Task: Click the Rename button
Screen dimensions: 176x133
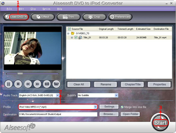Action: pyautogui.click(x=106, y=84)
